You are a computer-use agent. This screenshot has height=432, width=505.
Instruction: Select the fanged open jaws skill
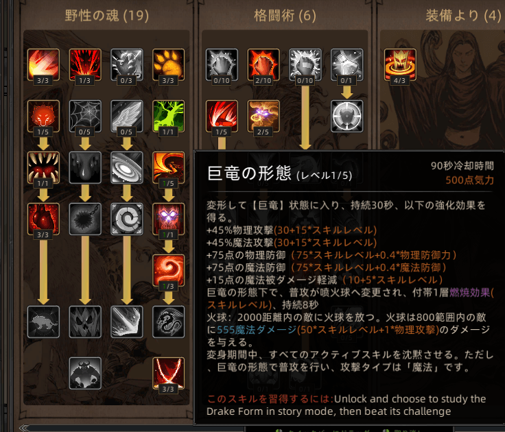click(43, 168)
